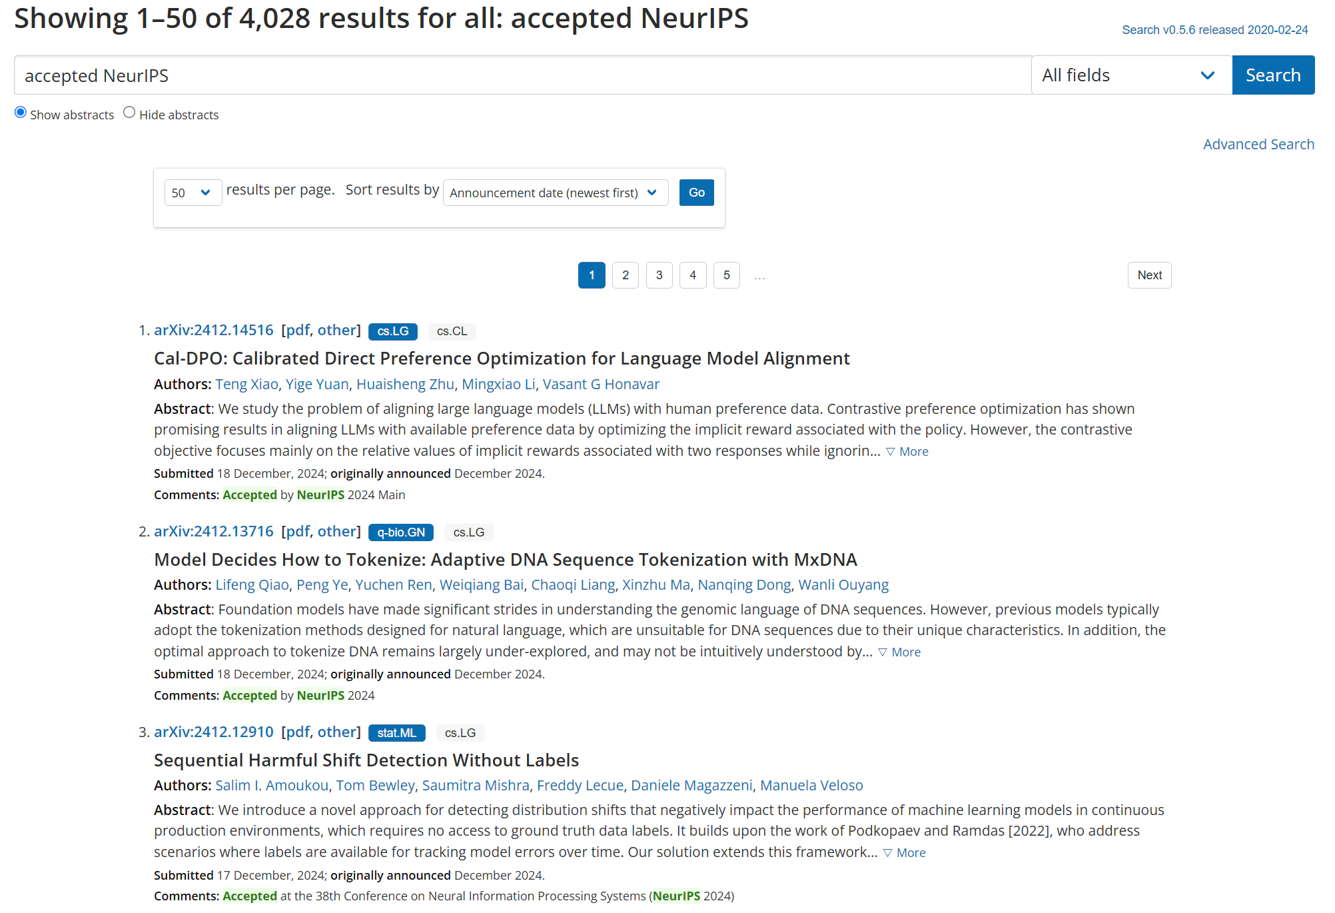Open pdf for arXiv:2412.14516

298,330
